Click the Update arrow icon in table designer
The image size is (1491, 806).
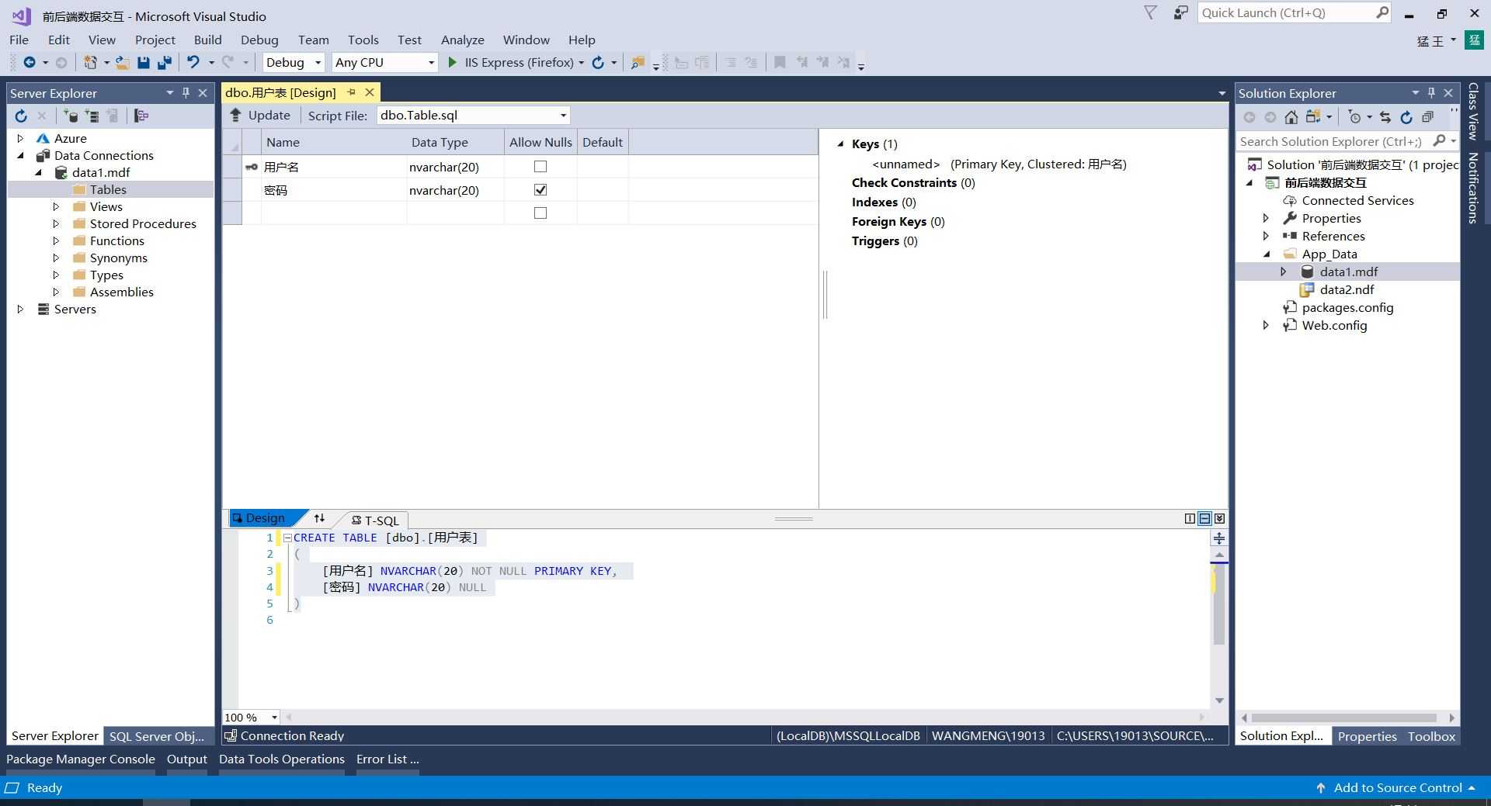click(235, 116)
